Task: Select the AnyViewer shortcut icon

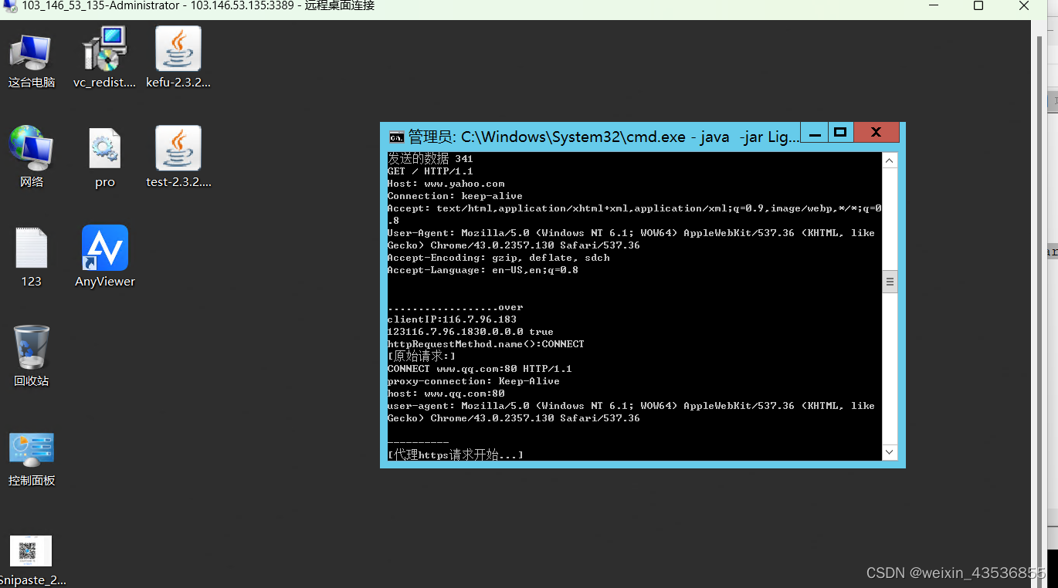Action: (104, 256)
